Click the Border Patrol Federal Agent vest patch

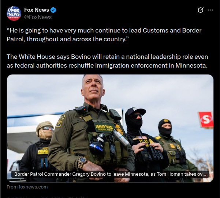(x=104, y=128)
